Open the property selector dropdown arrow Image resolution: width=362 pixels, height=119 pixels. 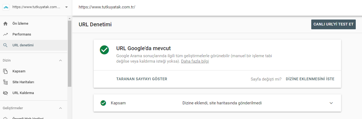coord(66,7)
